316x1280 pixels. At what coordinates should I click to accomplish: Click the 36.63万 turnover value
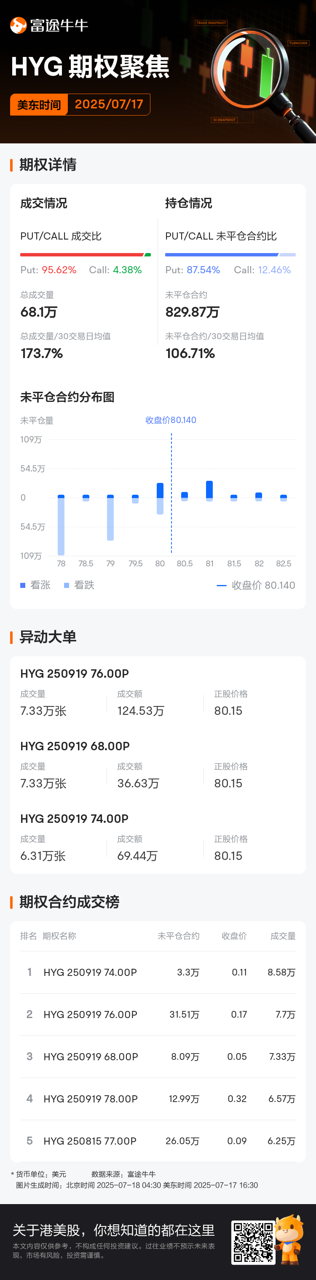(x=138, y=784)
